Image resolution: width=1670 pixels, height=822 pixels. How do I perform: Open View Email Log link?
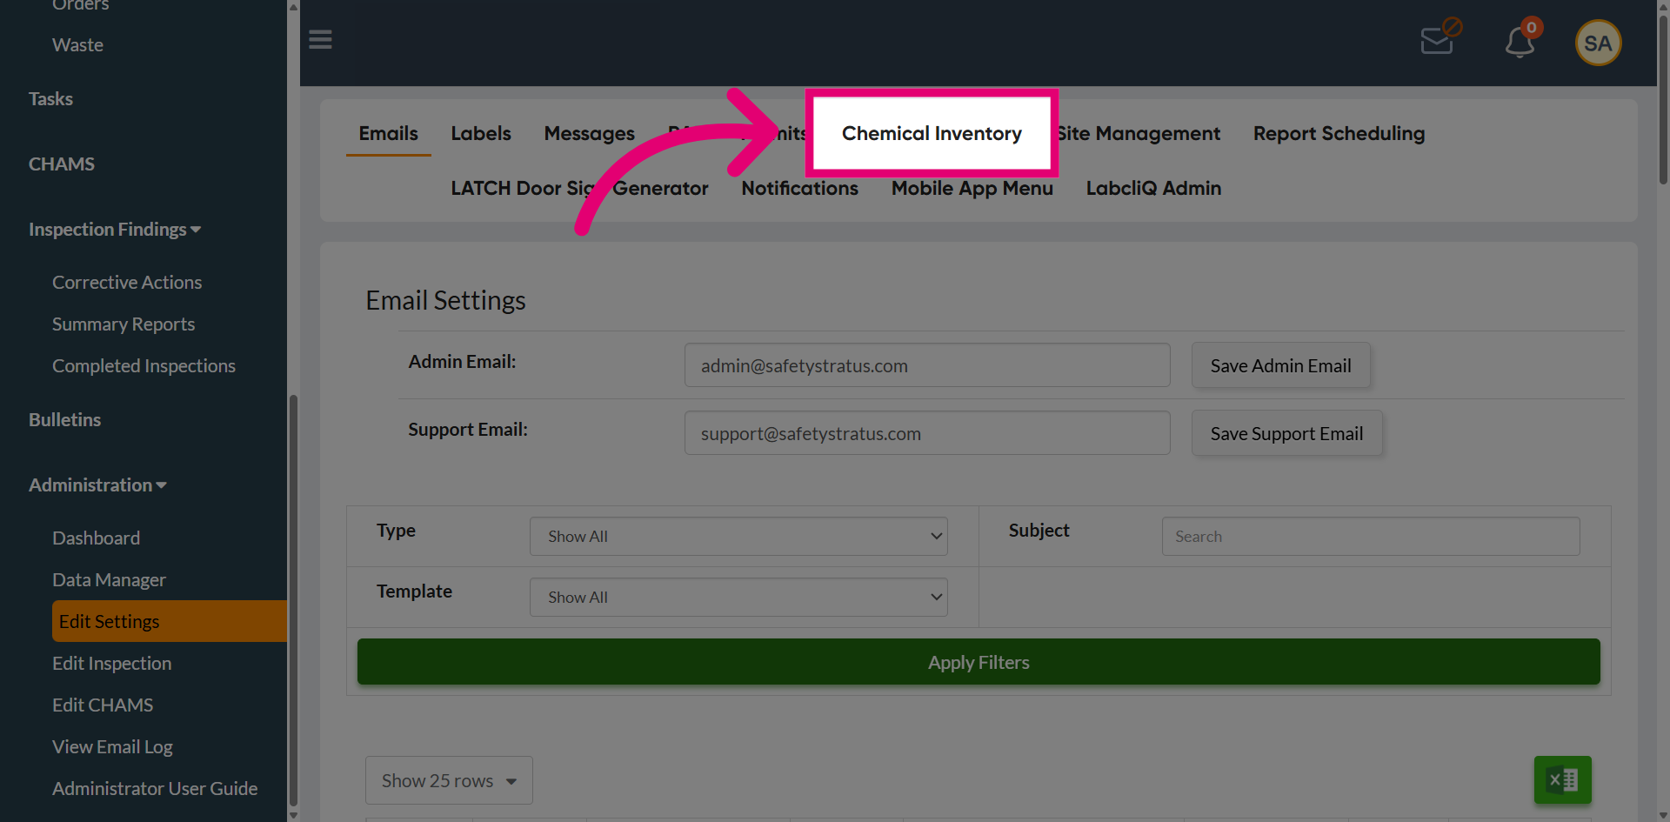112,747
